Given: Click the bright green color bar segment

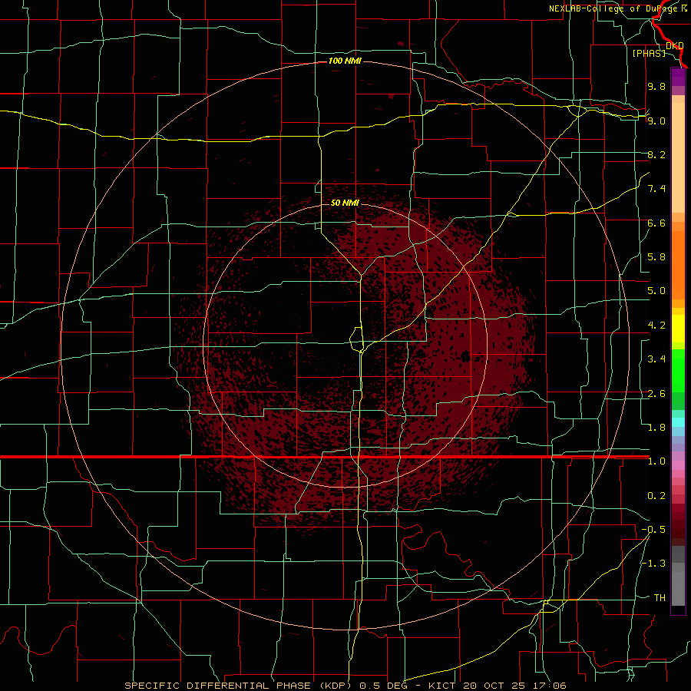Looking at the screenshot, I should tap(678, 371).
